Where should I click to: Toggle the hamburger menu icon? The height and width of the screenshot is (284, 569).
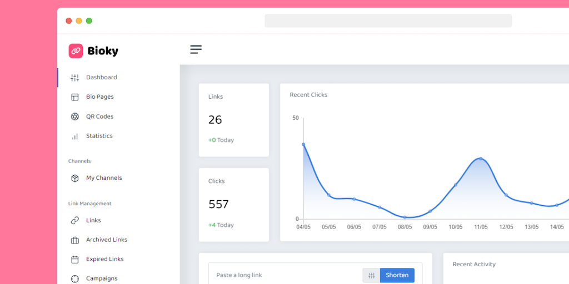tap(196, 49)
